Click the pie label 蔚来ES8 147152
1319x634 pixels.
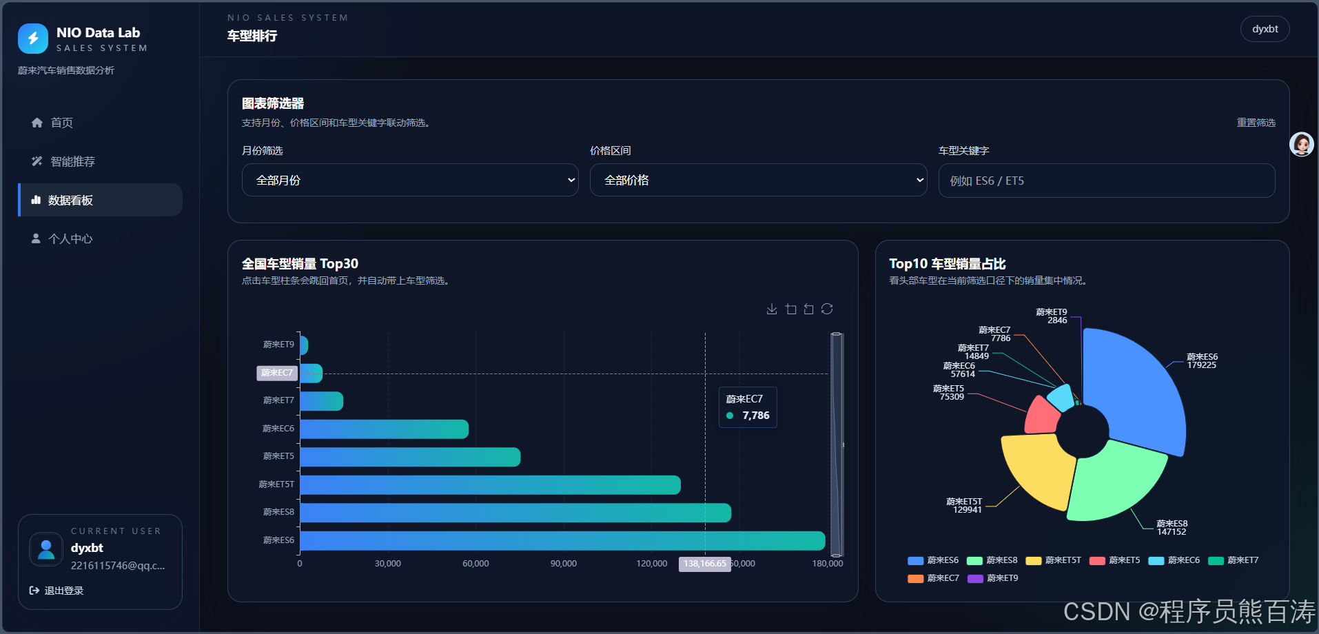1172,528
